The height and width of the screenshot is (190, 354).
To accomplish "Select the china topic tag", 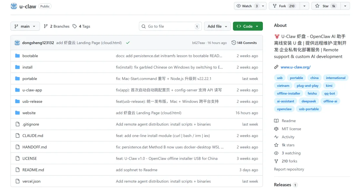I will coord(314,78).
